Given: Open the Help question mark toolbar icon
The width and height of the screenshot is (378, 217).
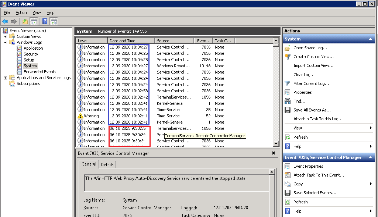Looking at the screenshot, I should click(44, 21).
